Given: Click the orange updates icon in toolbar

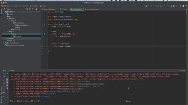Looking at the screenshot, I should 183,6.
